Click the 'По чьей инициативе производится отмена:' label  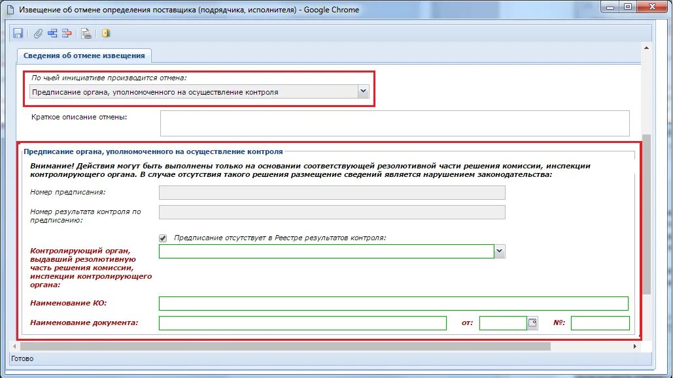coord(109,78)
